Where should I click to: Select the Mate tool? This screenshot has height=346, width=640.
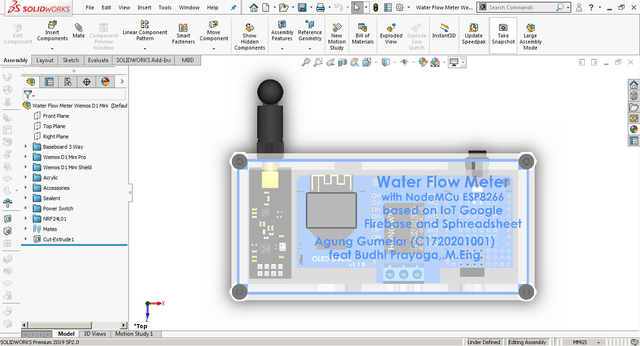[79, 30]
